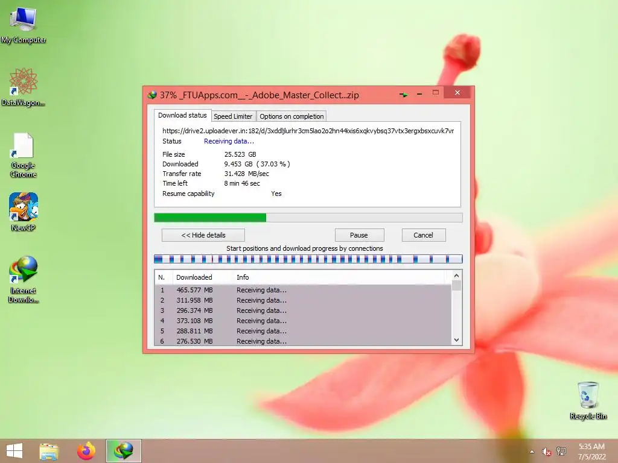Viewport: 618px width, 463px height.
Task: Open File Explorer from taskbar
Action: [49, 451]
